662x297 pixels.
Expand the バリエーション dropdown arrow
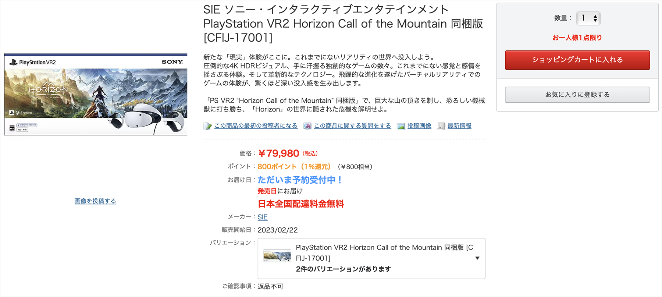477,258
